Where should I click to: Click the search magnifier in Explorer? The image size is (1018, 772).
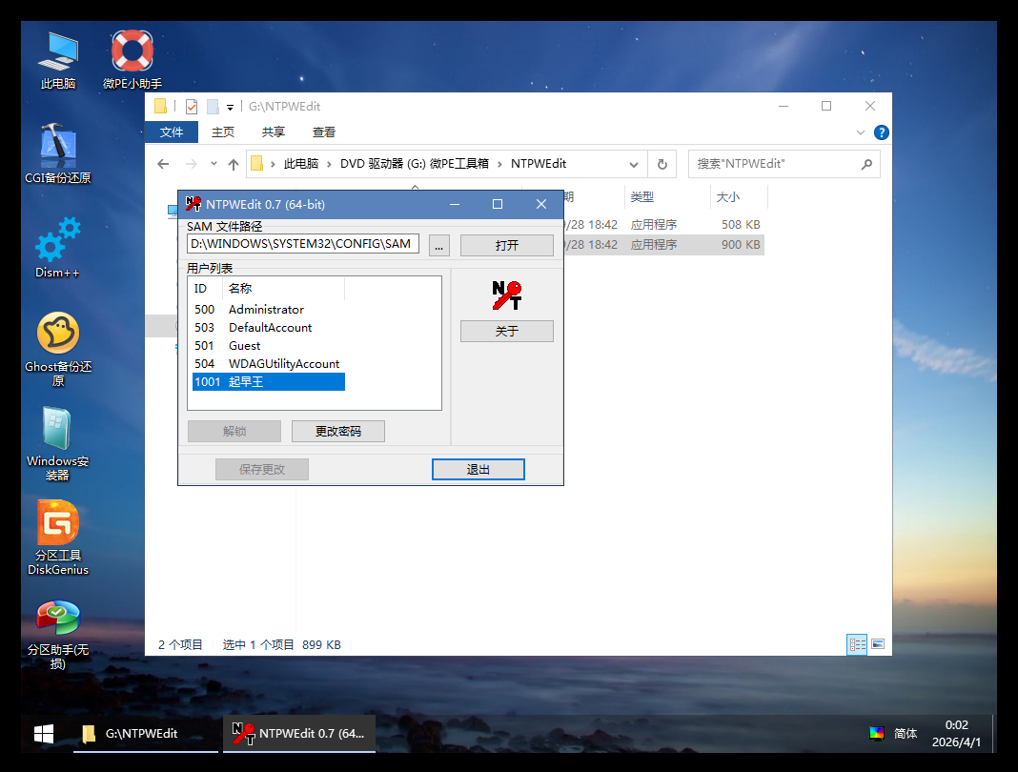[866, 164]
